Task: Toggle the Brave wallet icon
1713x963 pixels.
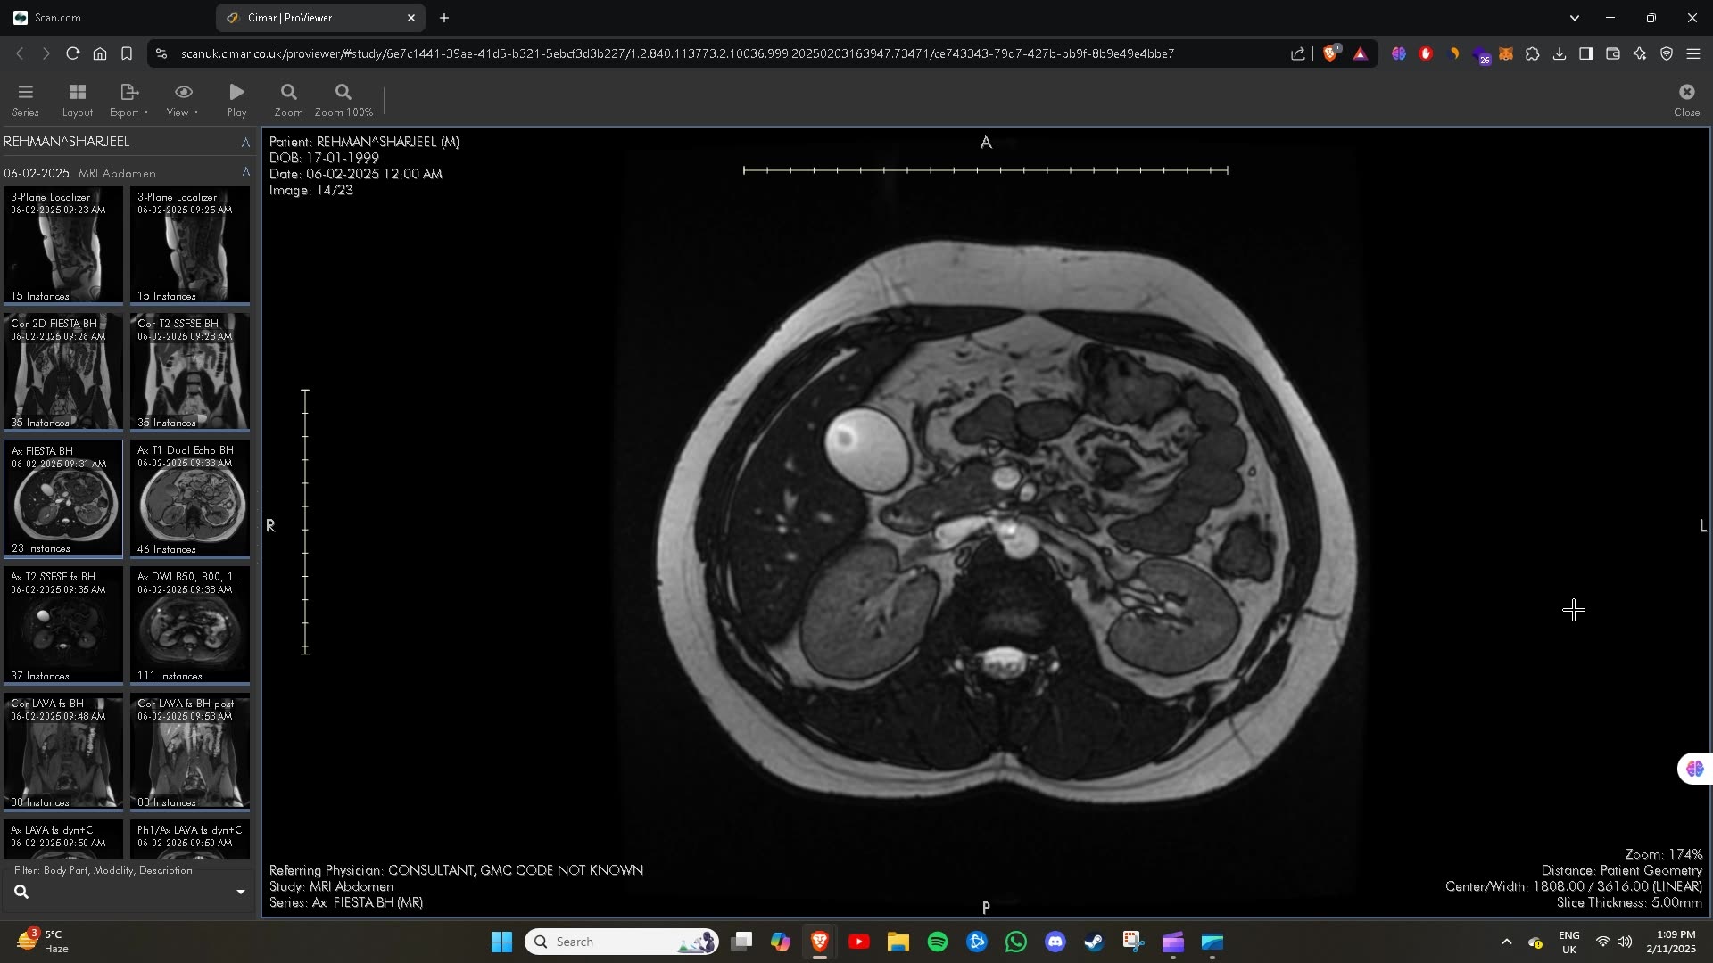Action: pos(1613,53)
